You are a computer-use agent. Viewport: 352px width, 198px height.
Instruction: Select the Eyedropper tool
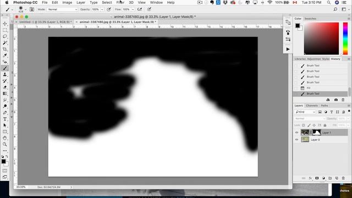(5, 56)
